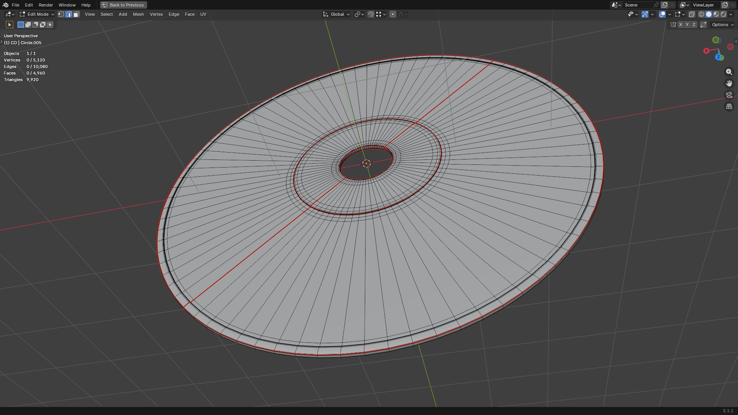This screenshot has height=415, width=738.
Task: Select material preview shading
Action: pyautogui.click(x=716, y=14)
